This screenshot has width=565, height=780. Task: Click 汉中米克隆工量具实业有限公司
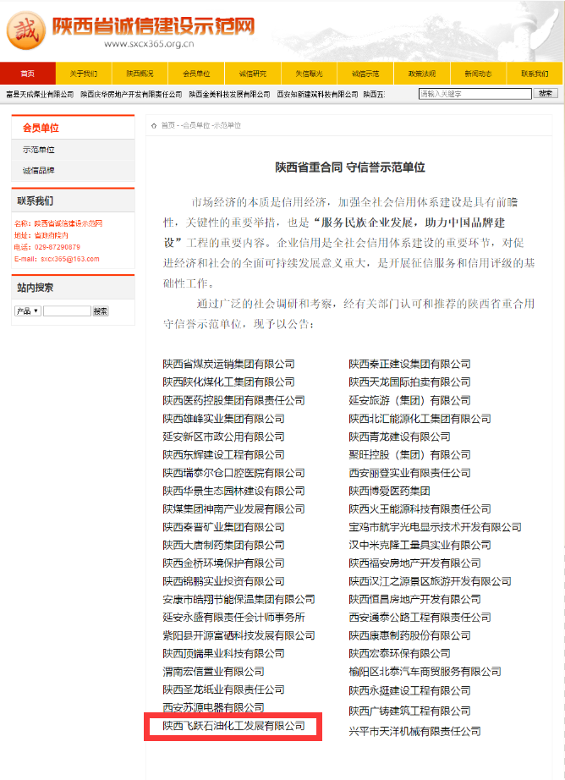420,545
